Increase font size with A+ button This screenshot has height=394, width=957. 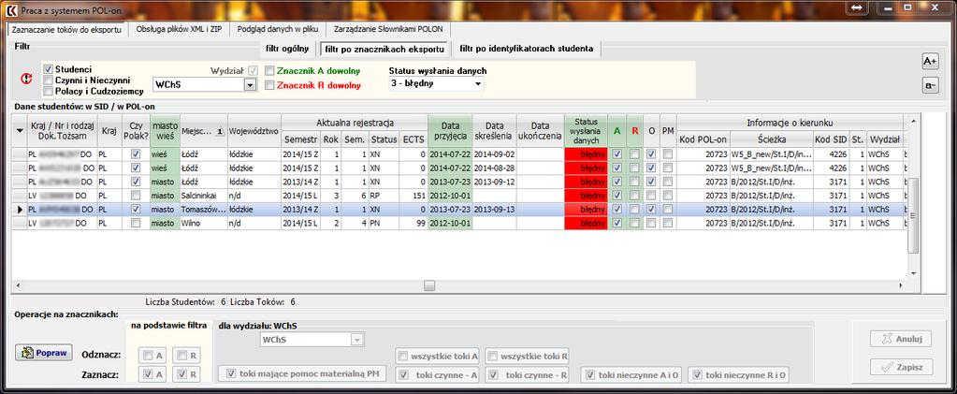click(930, 62)
